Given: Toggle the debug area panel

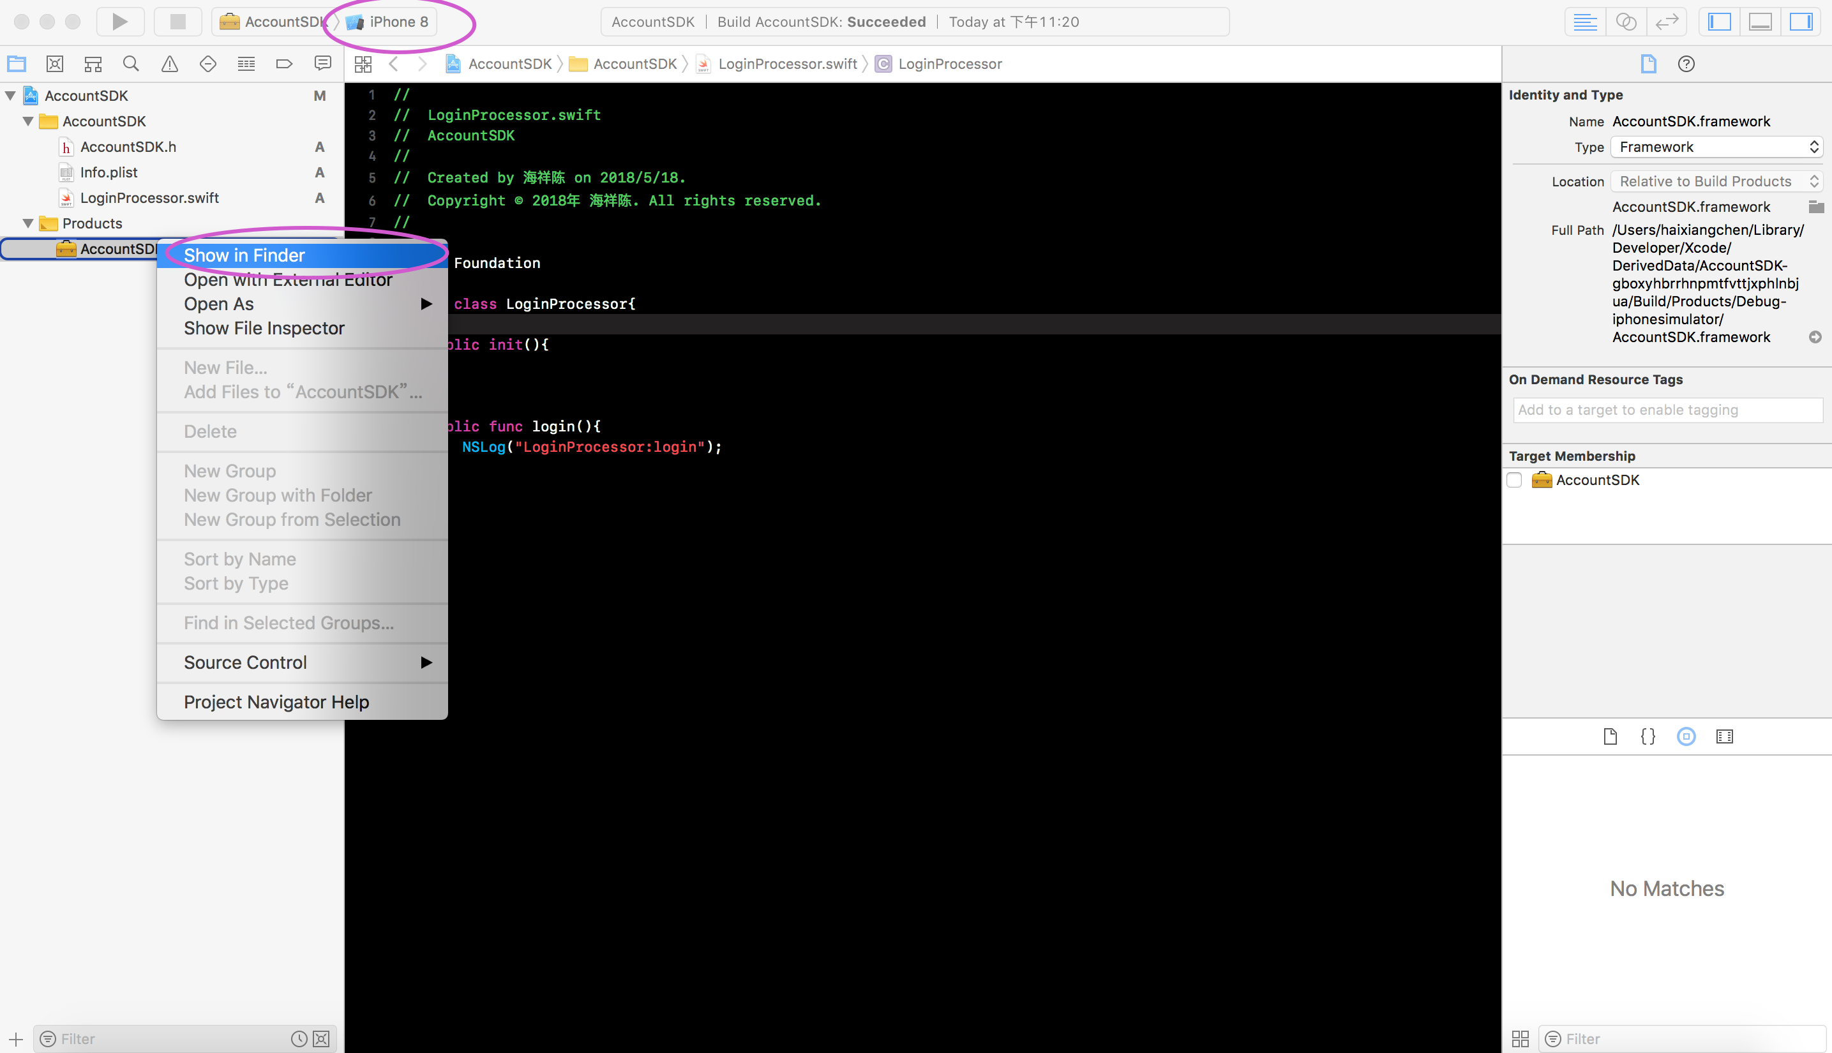Looking at the screenshot, I should click(1760, 22).
